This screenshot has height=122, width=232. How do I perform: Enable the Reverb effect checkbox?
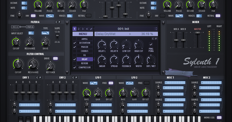tap(74, 63)
